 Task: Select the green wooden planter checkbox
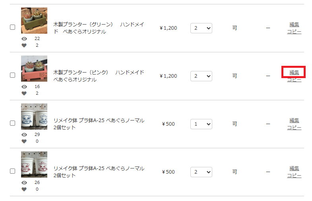[x=13, y=27]
